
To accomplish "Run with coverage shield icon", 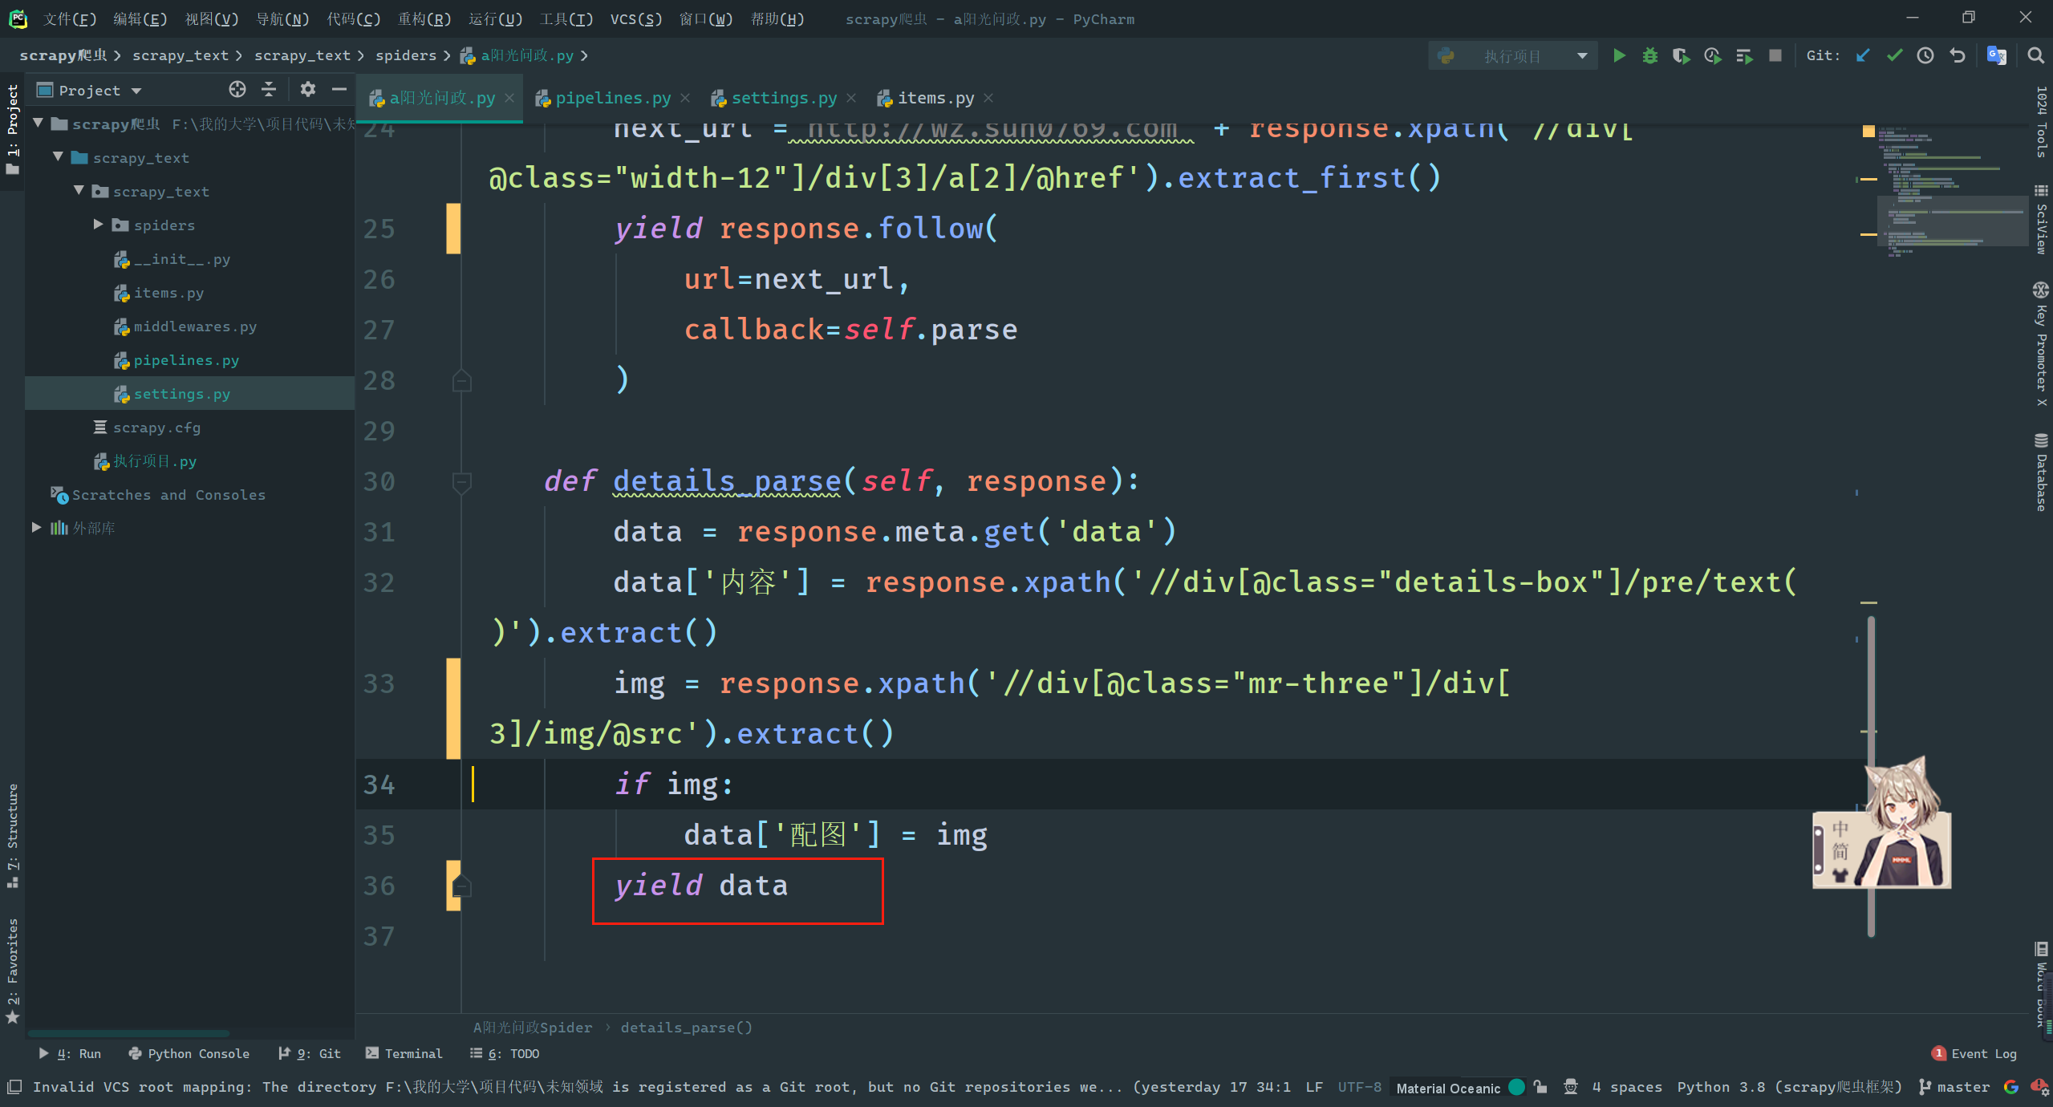I will (1681, 55).
